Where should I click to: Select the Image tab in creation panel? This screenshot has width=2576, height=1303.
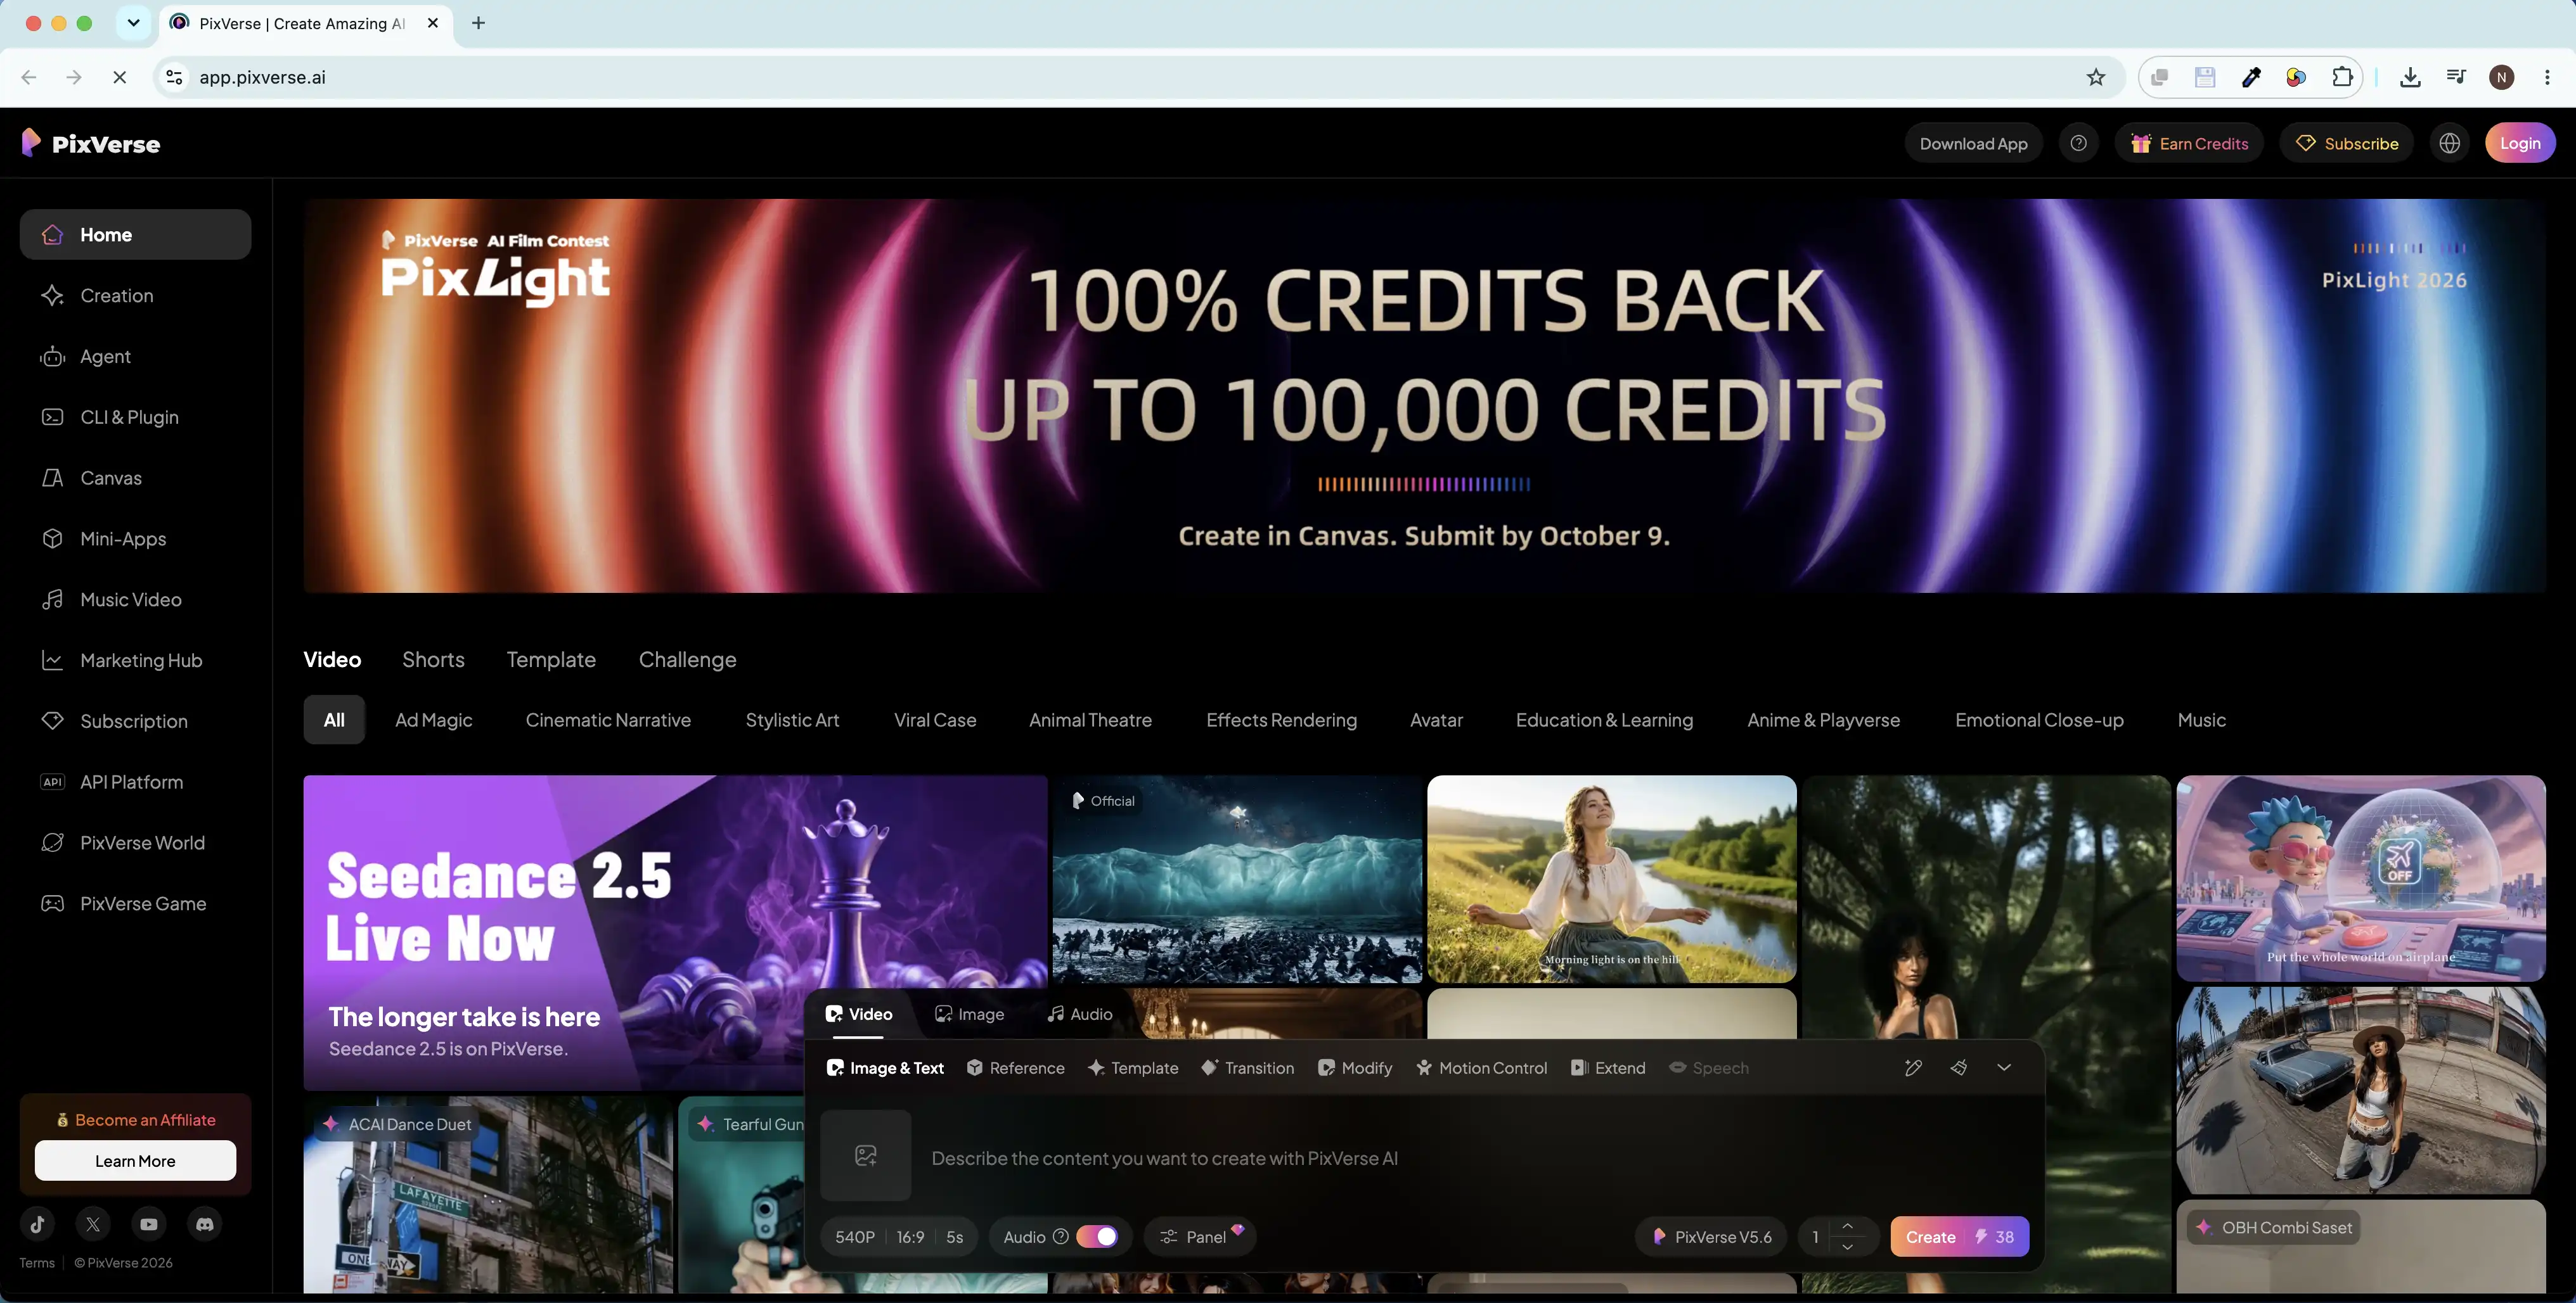coord(969,1014)
